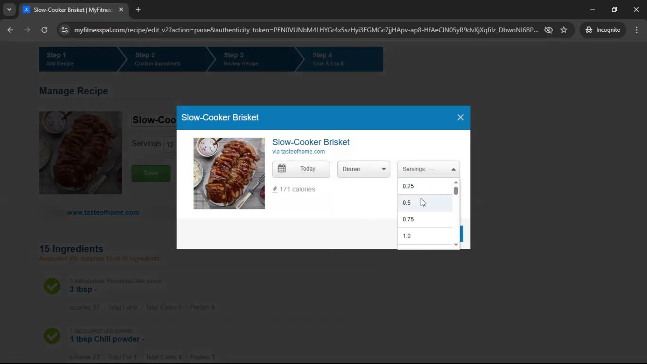Open the via tasteofhome.com link
This screenshot has width=647, height=364.
tap(298, 152)
